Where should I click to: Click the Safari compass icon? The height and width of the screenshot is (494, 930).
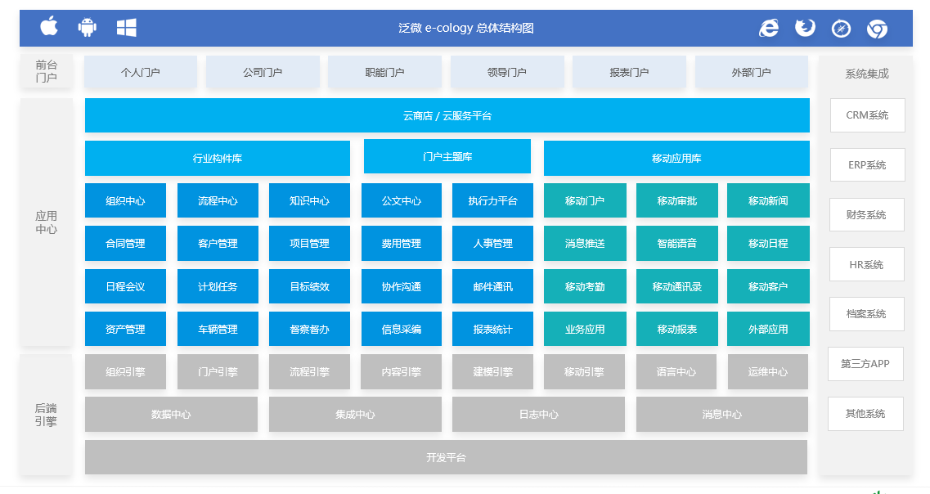pyautogui.click(x=841, y=28)
